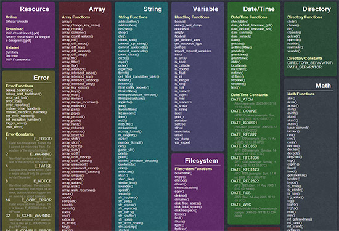Click is_numeric function
Viewport: 339px width, 231px height.
182,91
